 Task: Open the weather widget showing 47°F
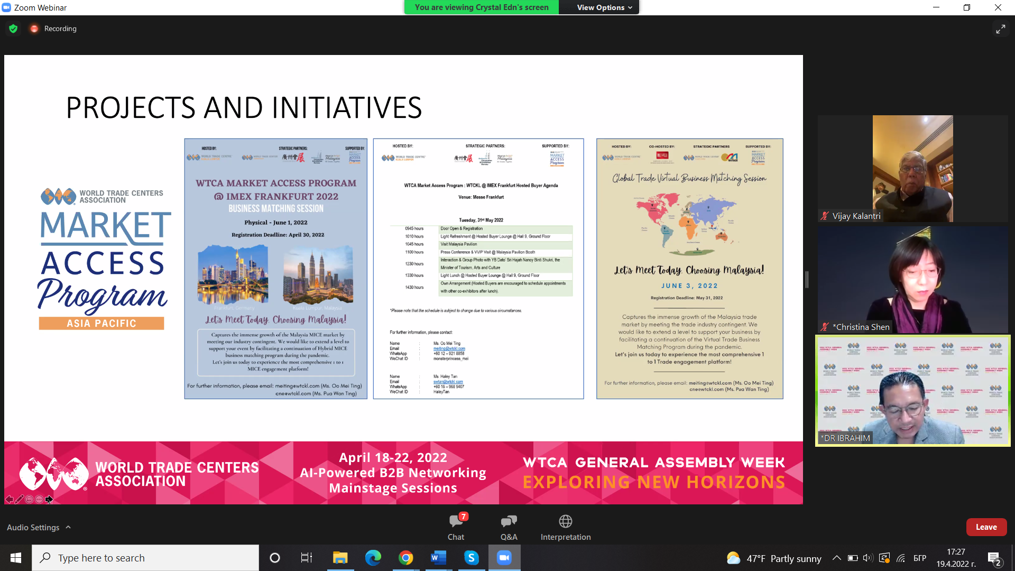coord(774,558)
